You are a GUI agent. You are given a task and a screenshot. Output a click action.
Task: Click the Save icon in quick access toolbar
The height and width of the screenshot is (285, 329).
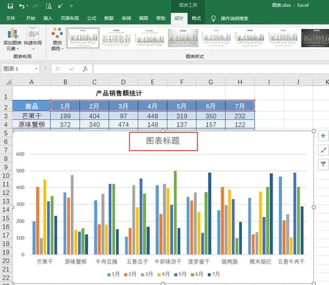coord(10,6)
